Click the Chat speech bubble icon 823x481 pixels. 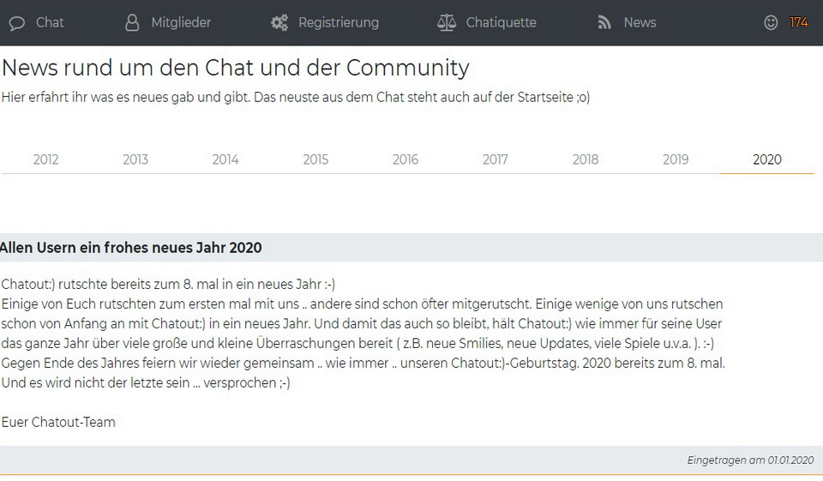click(17, 23)
